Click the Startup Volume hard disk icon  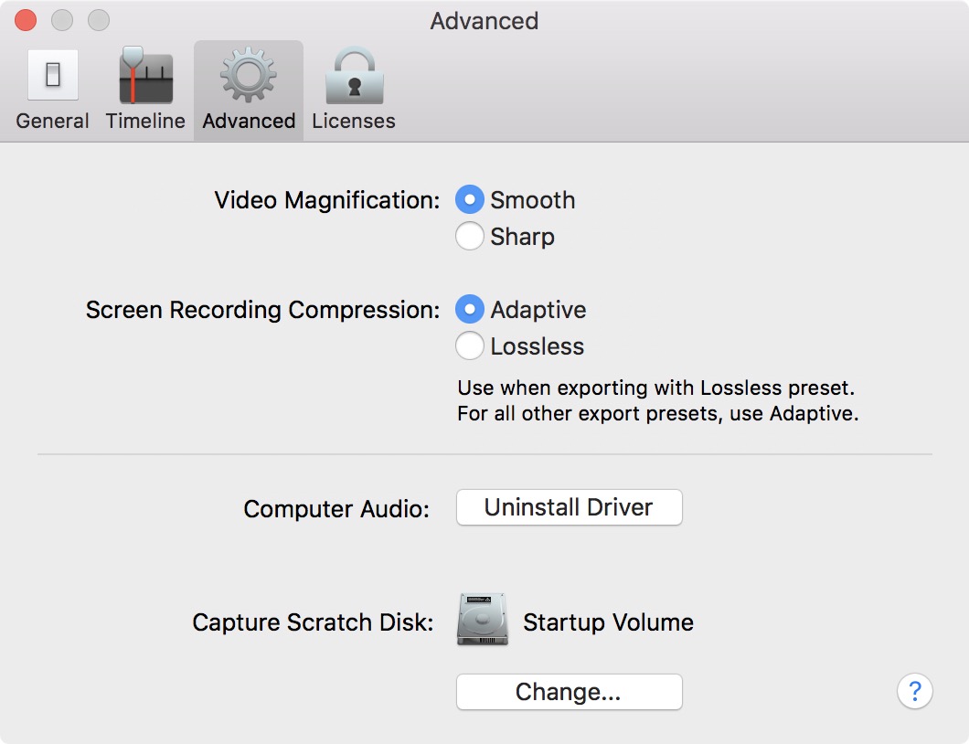tap(482, 622)
